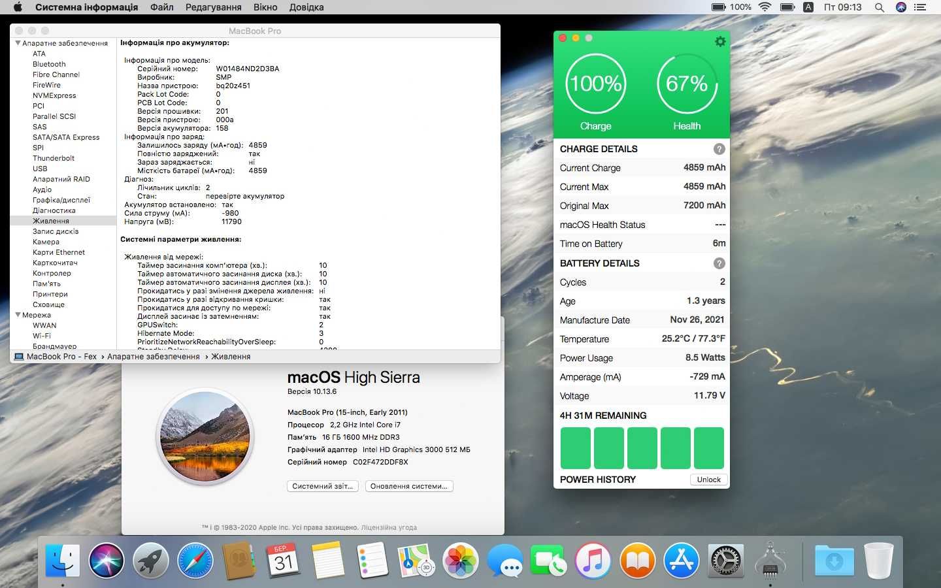Click the Original Max 7200 mAh value
Image resolution: width=941 pixels, height=588 pixels.
click(x=704, y=205)
